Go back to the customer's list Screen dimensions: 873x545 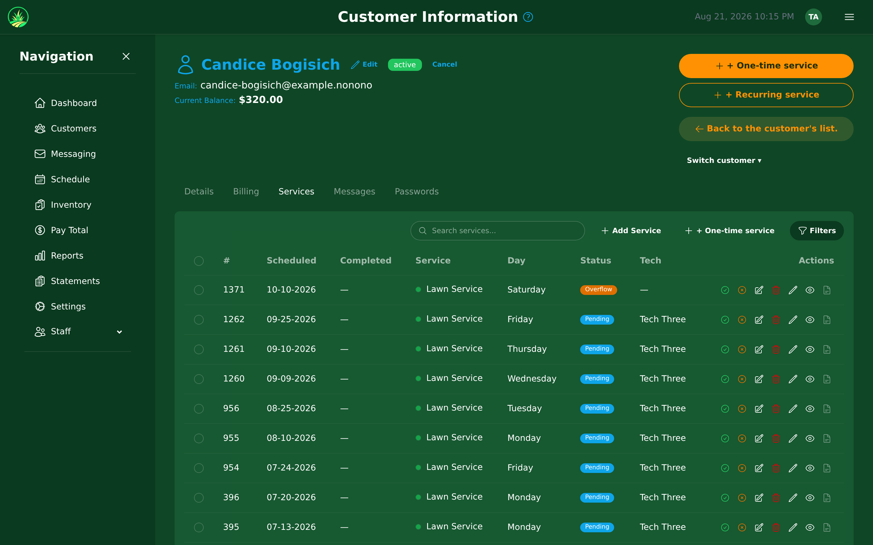766,129
